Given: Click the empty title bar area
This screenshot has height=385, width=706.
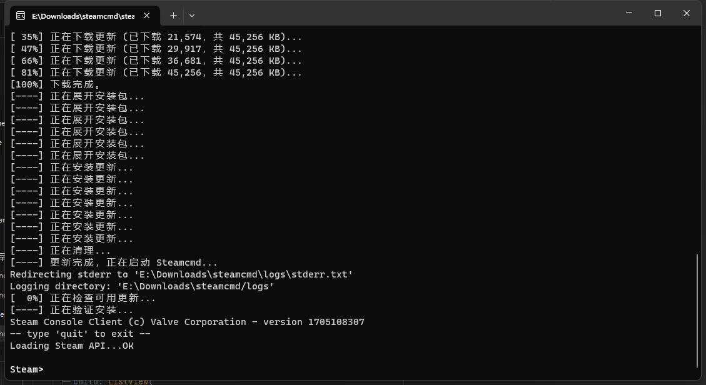Looking at the screenshot, I should (x=406, y=13).
